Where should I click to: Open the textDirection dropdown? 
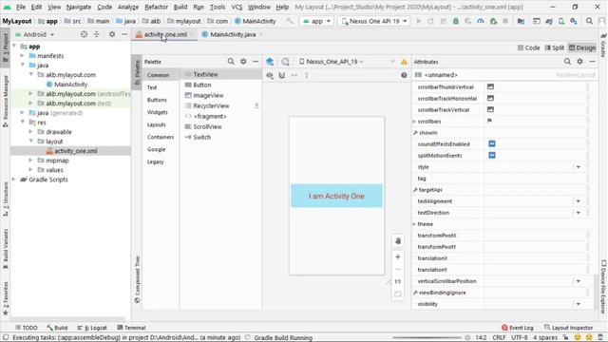[579, 213]
